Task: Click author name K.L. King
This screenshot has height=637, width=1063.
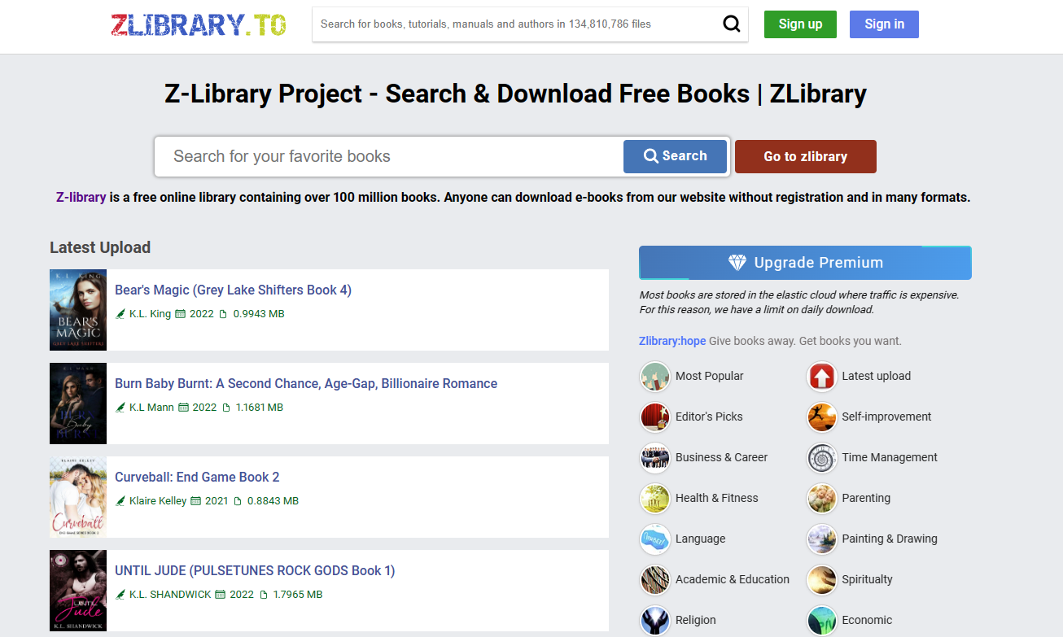Action: click(150, 314)
